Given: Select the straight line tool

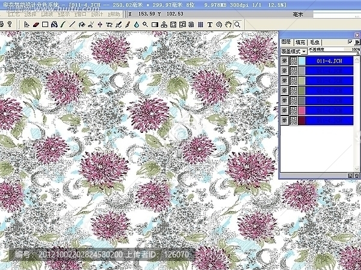Looking at the screenshot, I should (72, 25).
